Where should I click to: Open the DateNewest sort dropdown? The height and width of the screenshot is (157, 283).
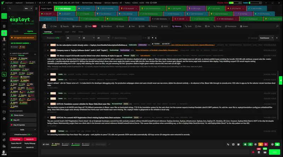(x=266, y=38)
